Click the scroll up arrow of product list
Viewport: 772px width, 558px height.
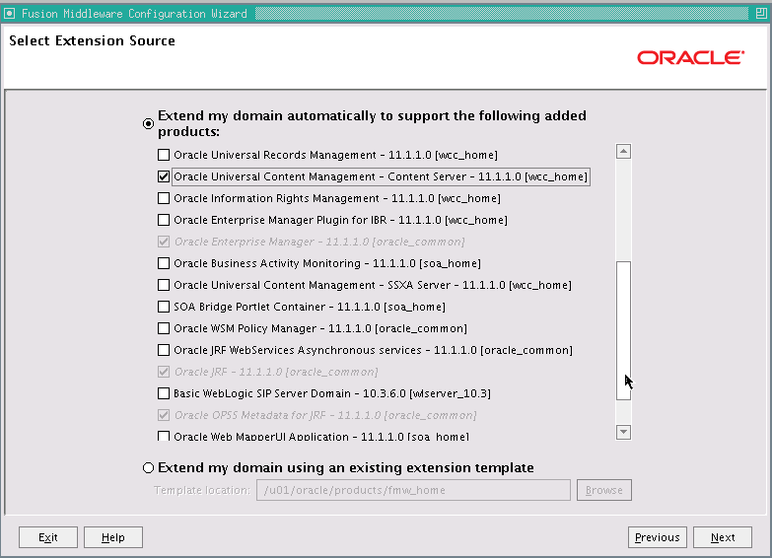pyautogui.click(x=623, y=151)
